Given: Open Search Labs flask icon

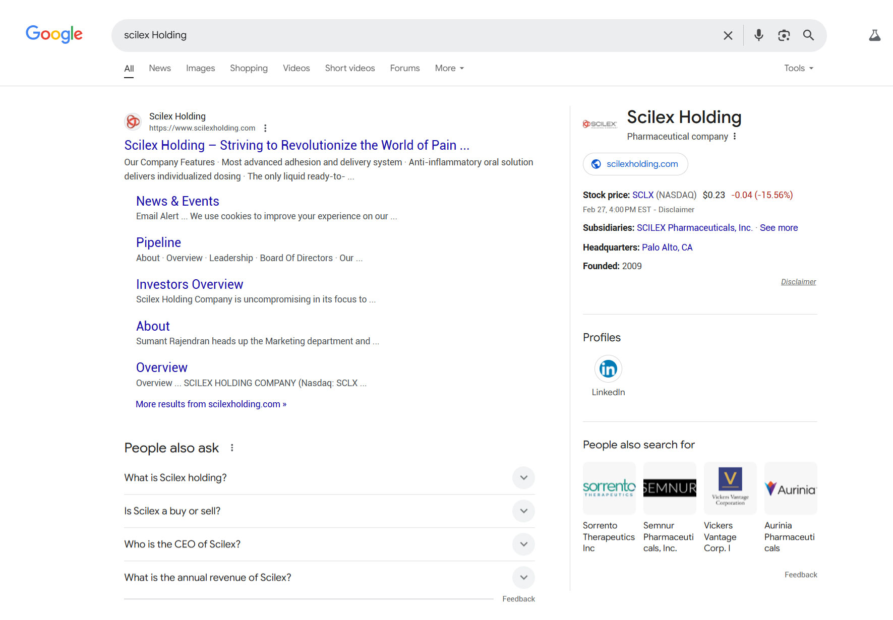Looking at the screenshot, I should coord(874,35).
